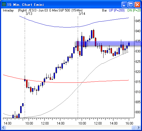Click the Bar chart type label
The image size is (142, 131).
coord(104,10)
